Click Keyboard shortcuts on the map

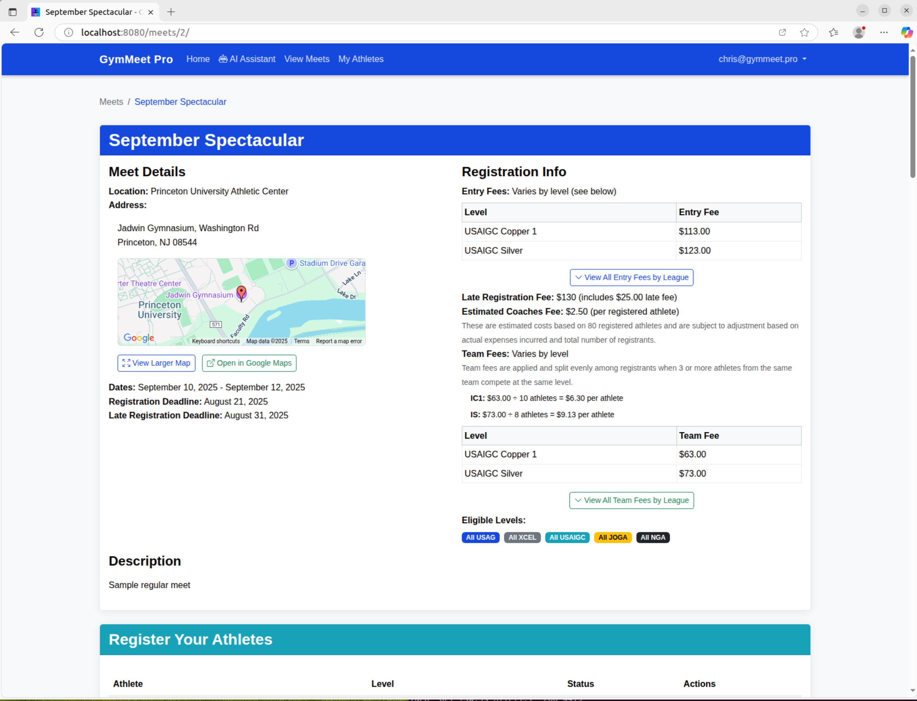(x=216, y=341)
